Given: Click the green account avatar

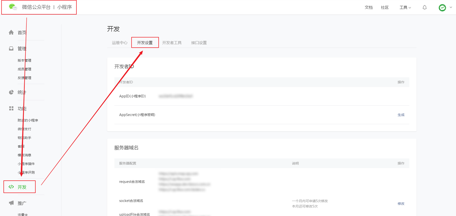Looking at the screenshot, I should tap(442, 8).
